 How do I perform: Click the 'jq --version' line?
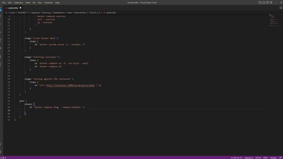(45, 23)
